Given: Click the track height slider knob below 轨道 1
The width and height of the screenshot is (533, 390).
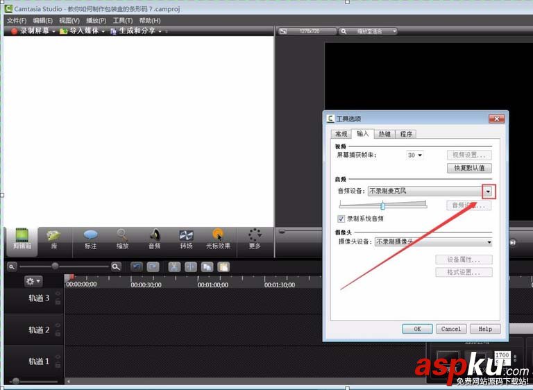Looking at the screenshot, I should 16,381.
